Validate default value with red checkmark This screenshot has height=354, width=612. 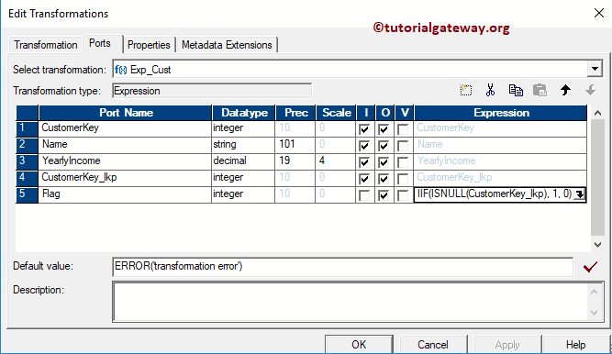pos(590,267)
